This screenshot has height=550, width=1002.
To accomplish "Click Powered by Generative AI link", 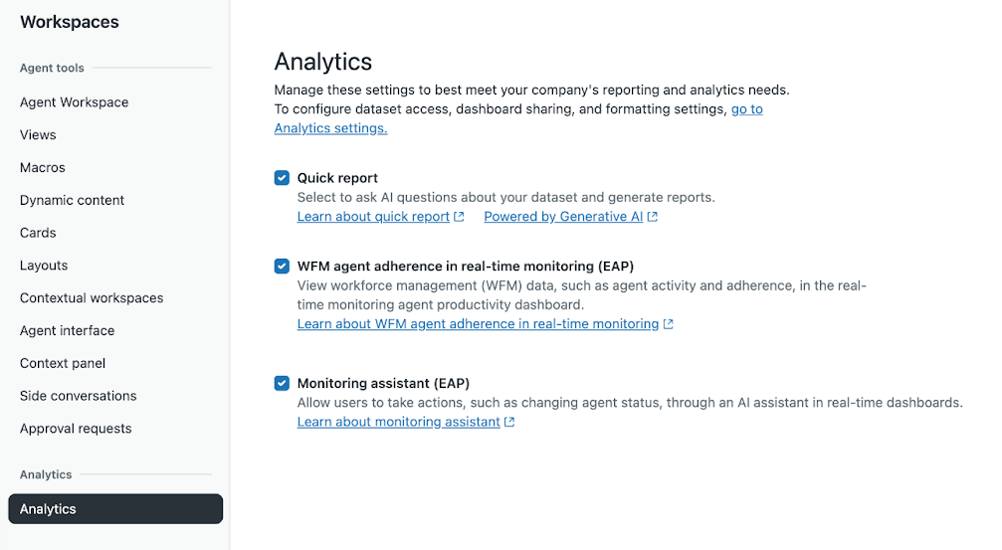I will pos(563,217).
